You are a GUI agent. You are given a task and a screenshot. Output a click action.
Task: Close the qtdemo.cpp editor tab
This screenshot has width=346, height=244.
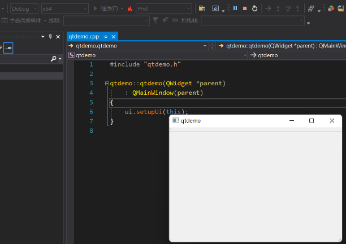click(114, 37)
